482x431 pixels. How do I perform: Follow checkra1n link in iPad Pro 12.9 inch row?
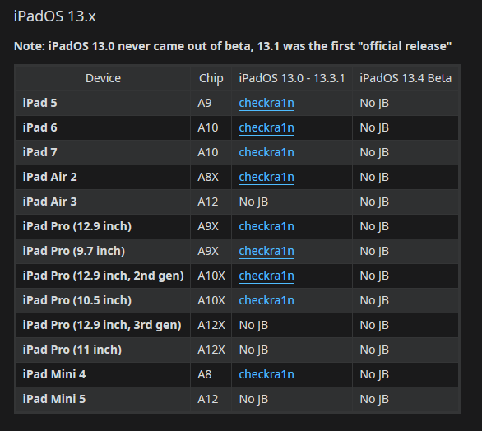(x=266, y=226)
